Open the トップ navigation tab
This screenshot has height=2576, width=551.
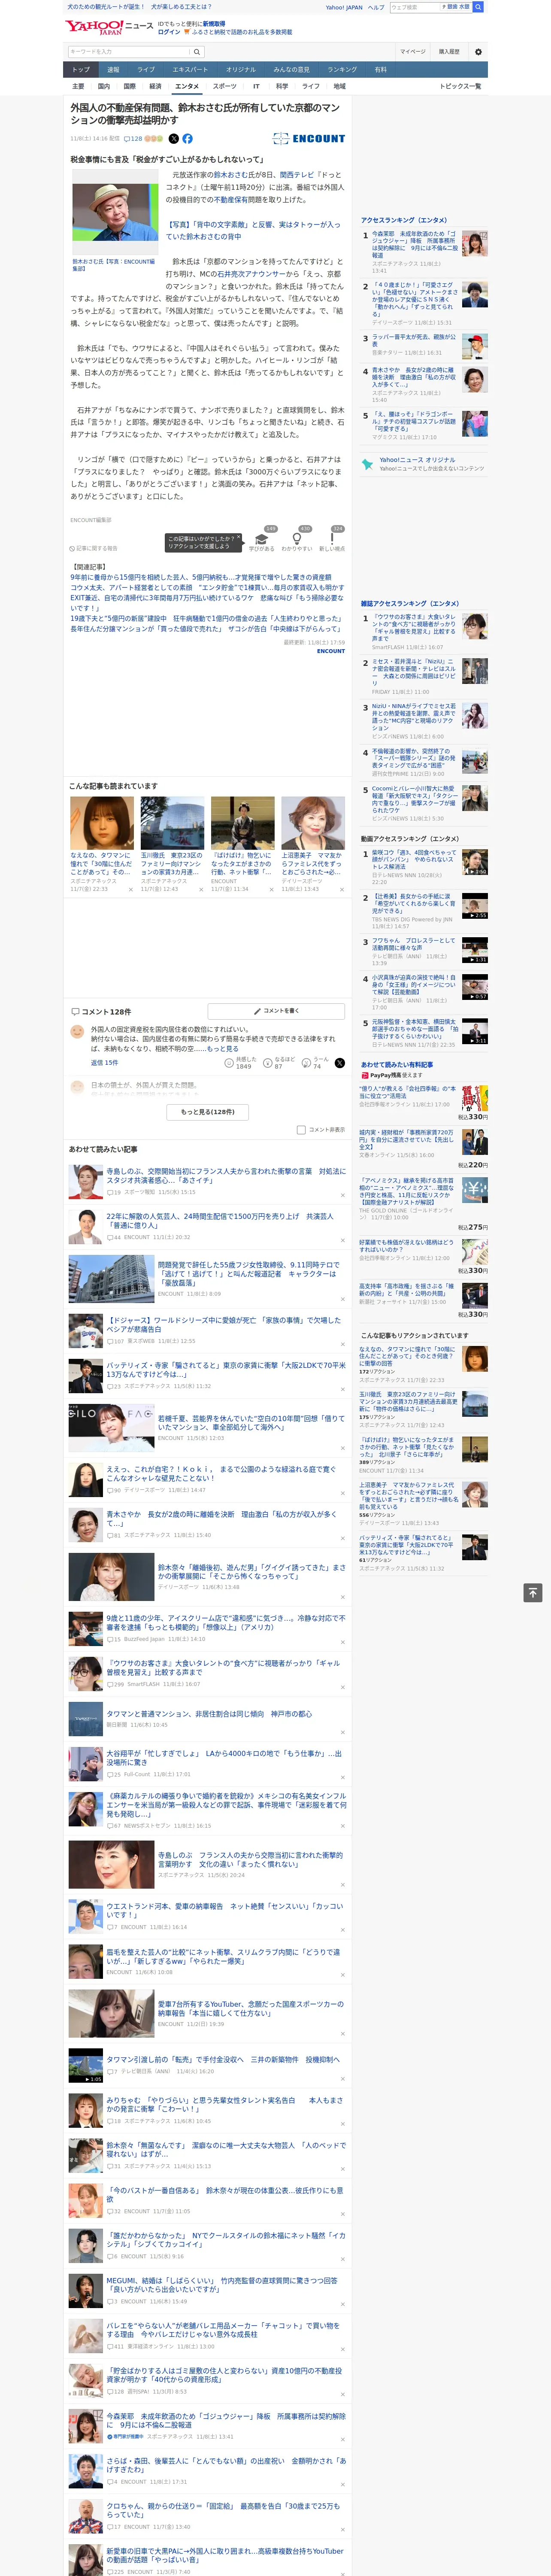[81, 70]
